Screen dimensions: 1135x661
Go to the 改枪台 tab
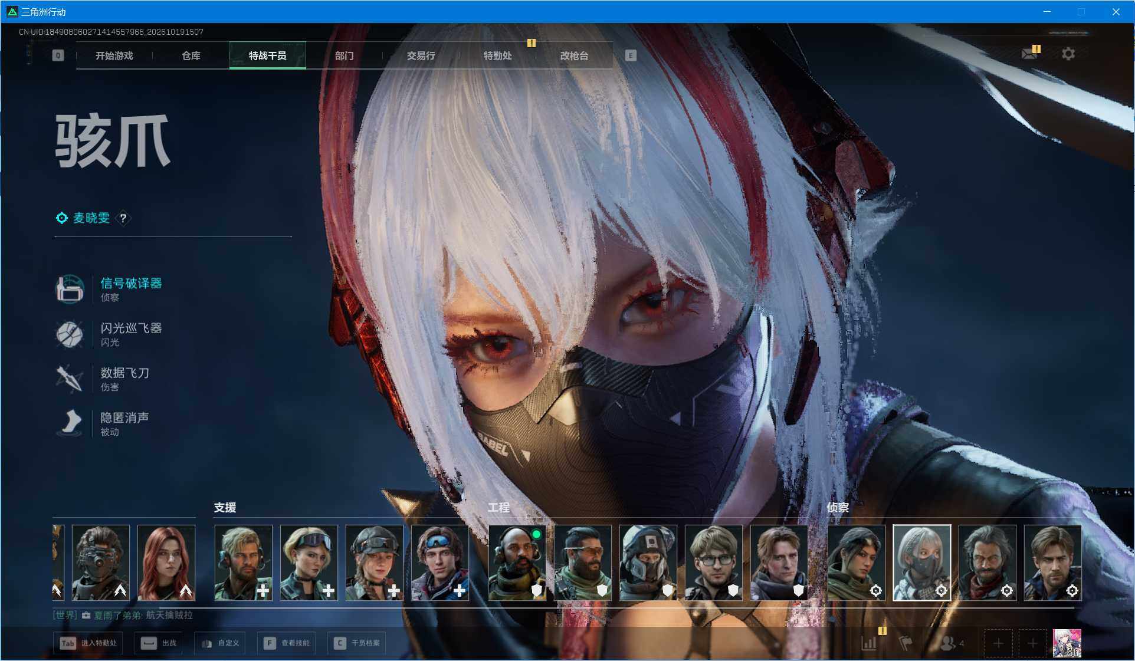(574, 55)
